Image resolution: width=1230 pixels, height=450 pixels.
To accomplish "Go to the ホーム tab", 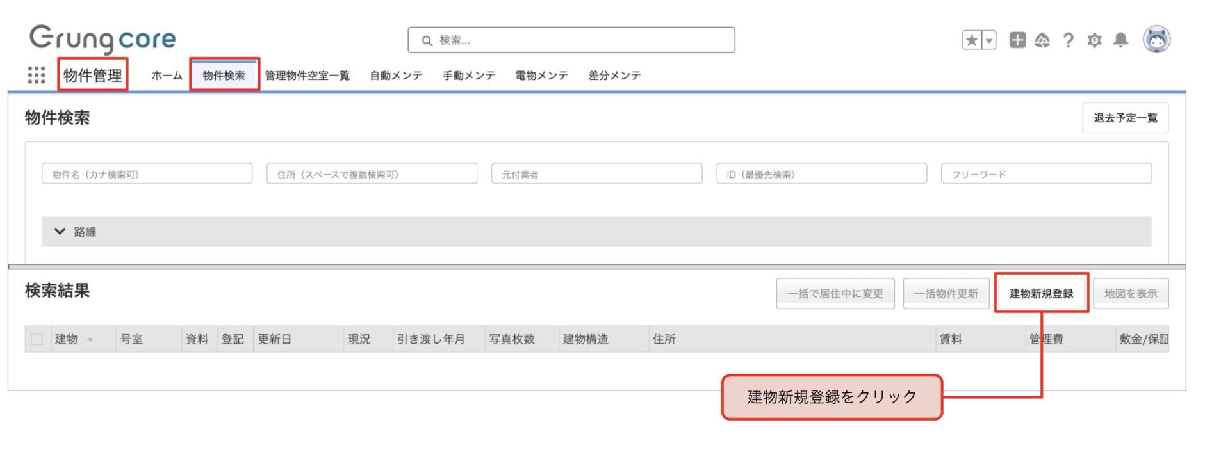I will point(167,76).
